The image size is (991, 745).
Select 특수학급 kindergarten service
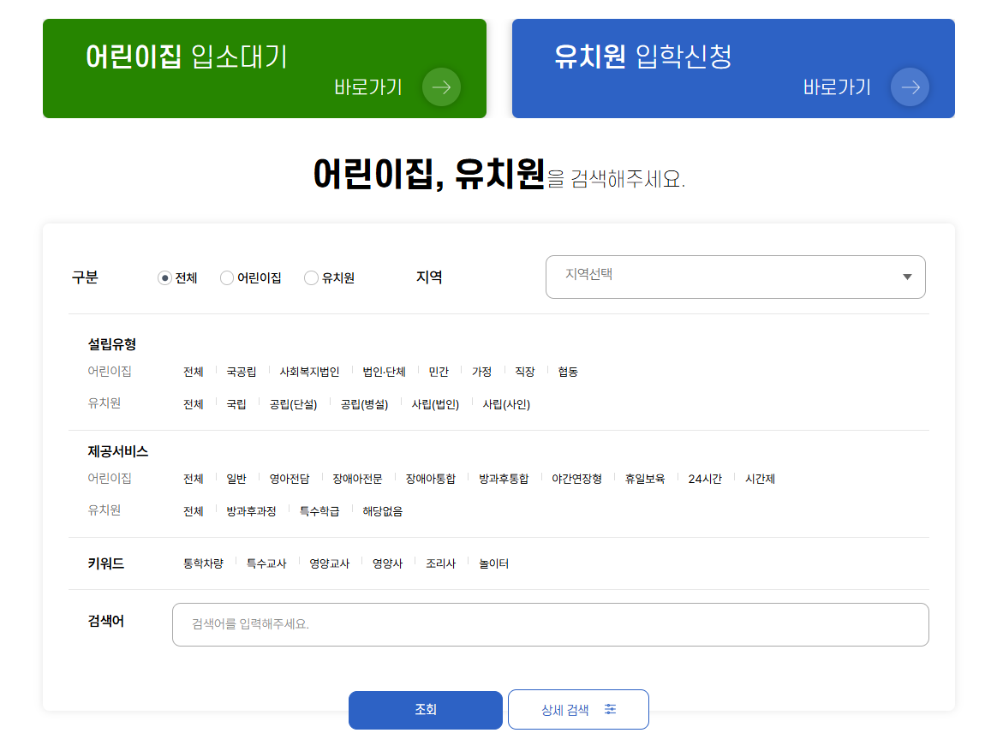319,511
